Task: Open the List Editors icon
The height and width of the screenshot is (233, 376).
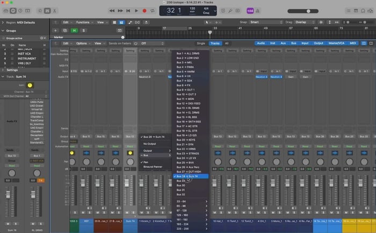Action: (349, 11)
